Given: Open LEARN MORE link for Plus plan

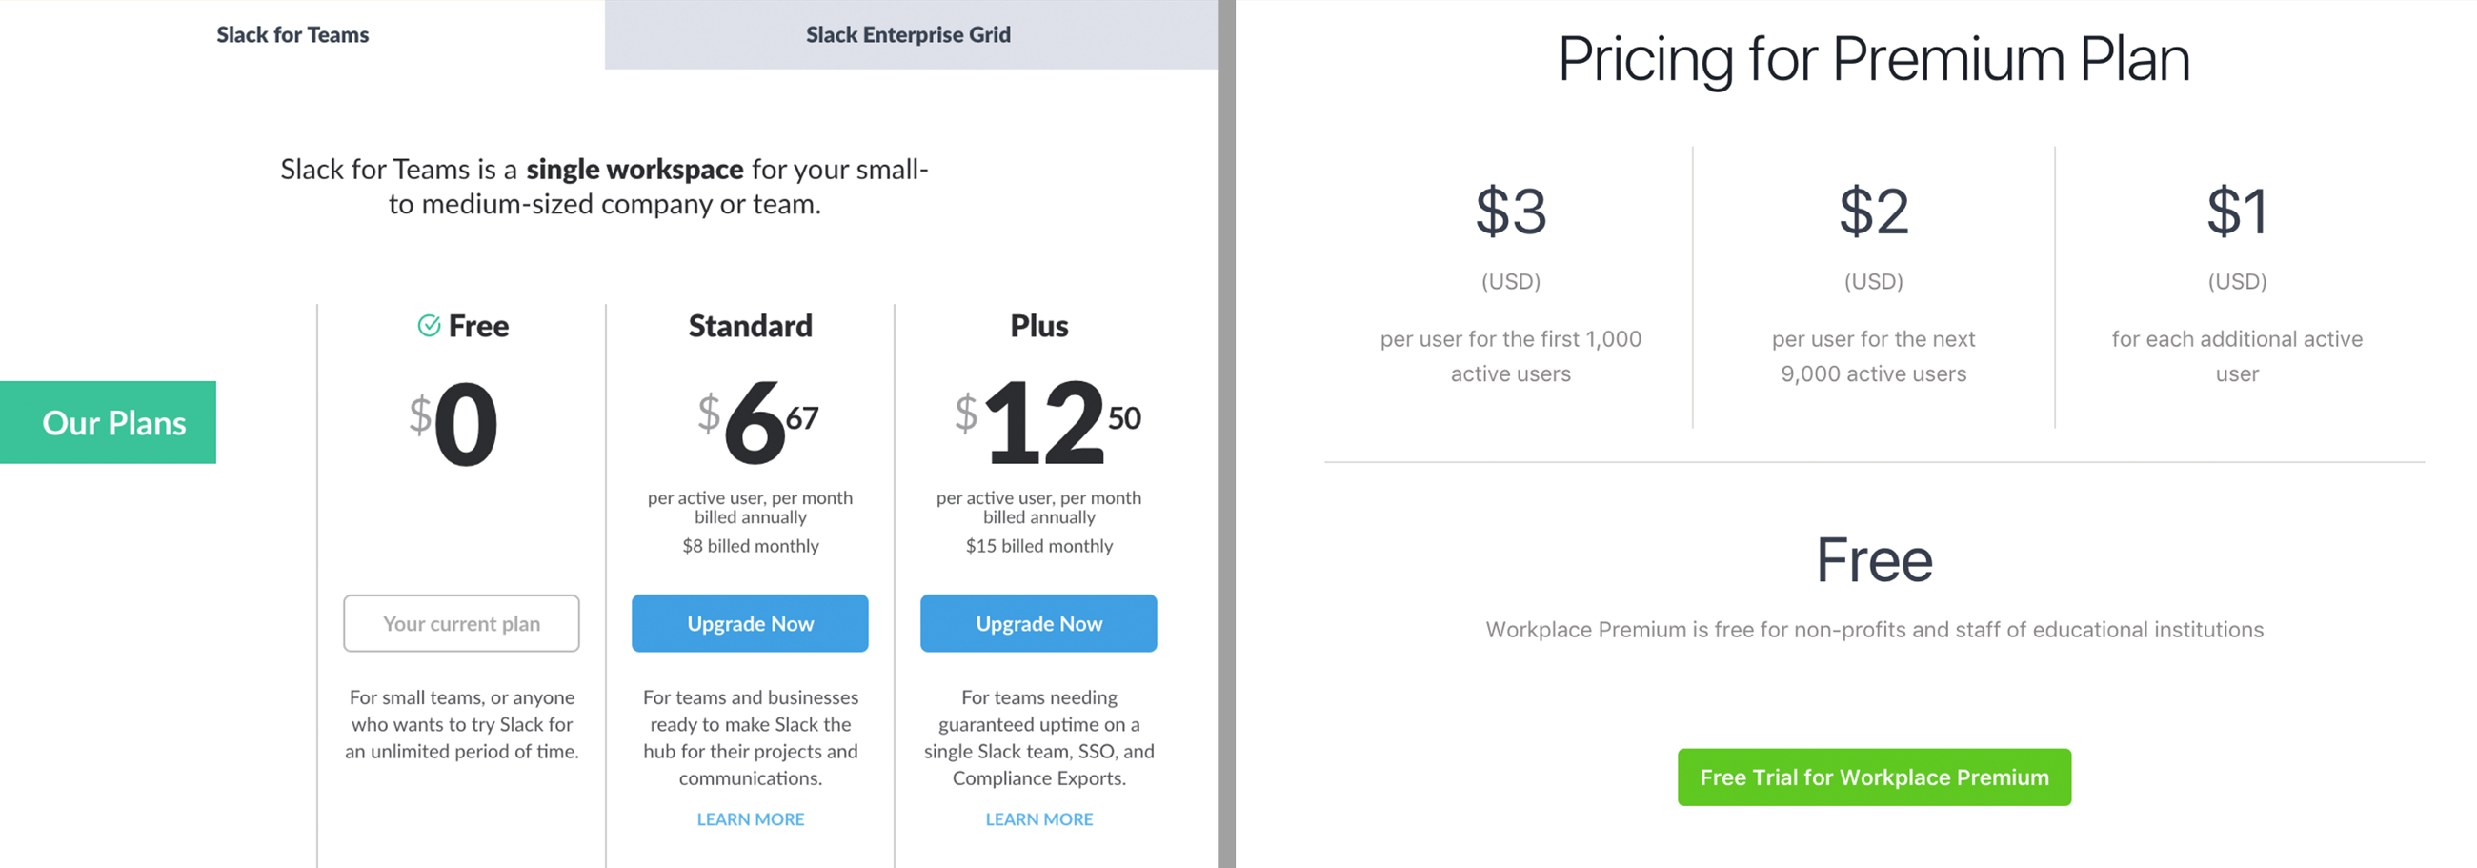Looking at the screenshot, I should click(x=1038, y=819).
